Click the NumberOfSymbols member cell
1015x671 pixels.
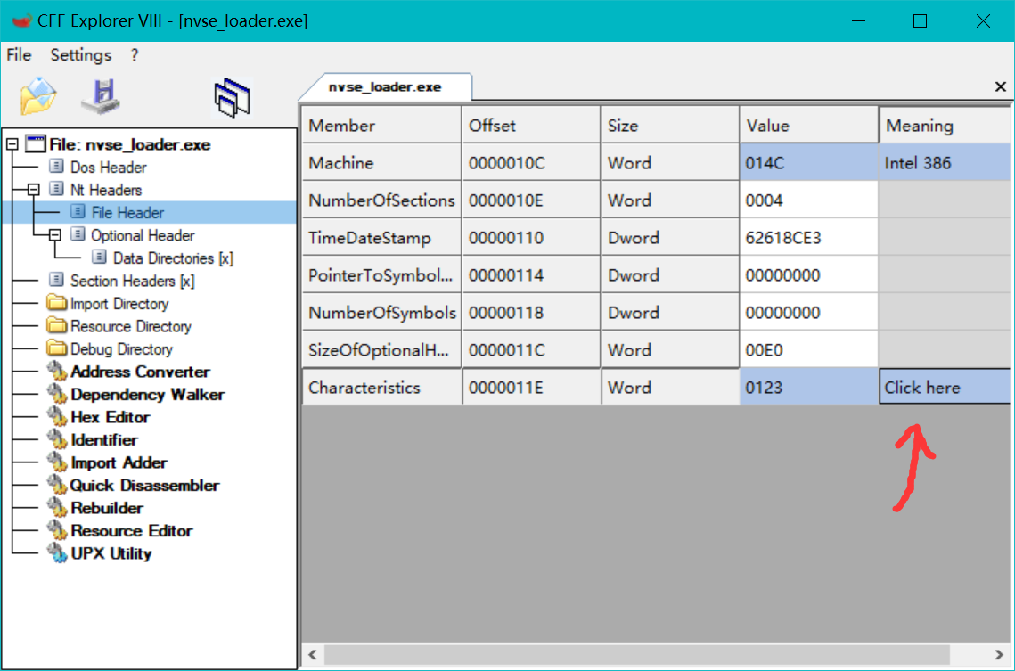coord(381,313)
